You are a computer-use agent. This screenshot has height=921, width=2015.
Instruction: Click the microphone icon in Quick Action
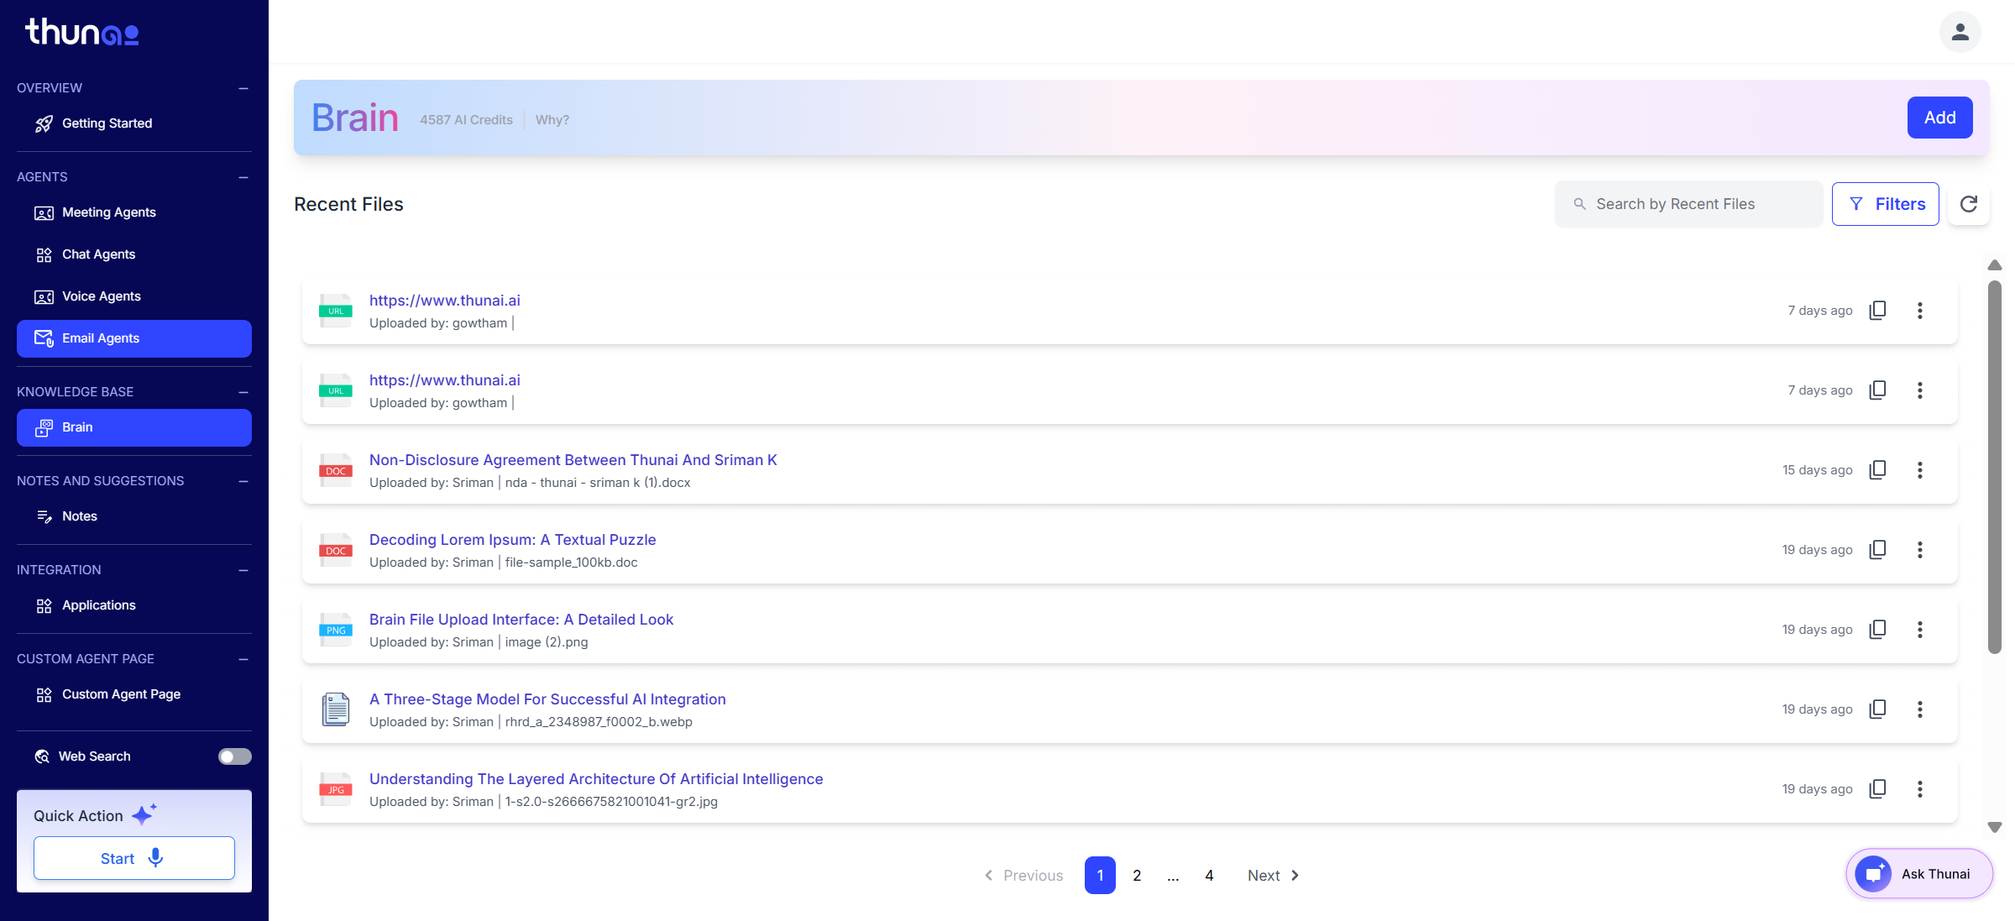(x=155, y=857)
